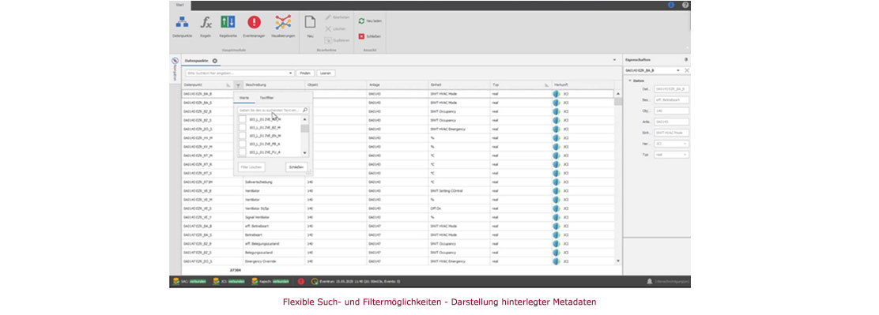Clear the Eigenschaften selection with X

687,70
